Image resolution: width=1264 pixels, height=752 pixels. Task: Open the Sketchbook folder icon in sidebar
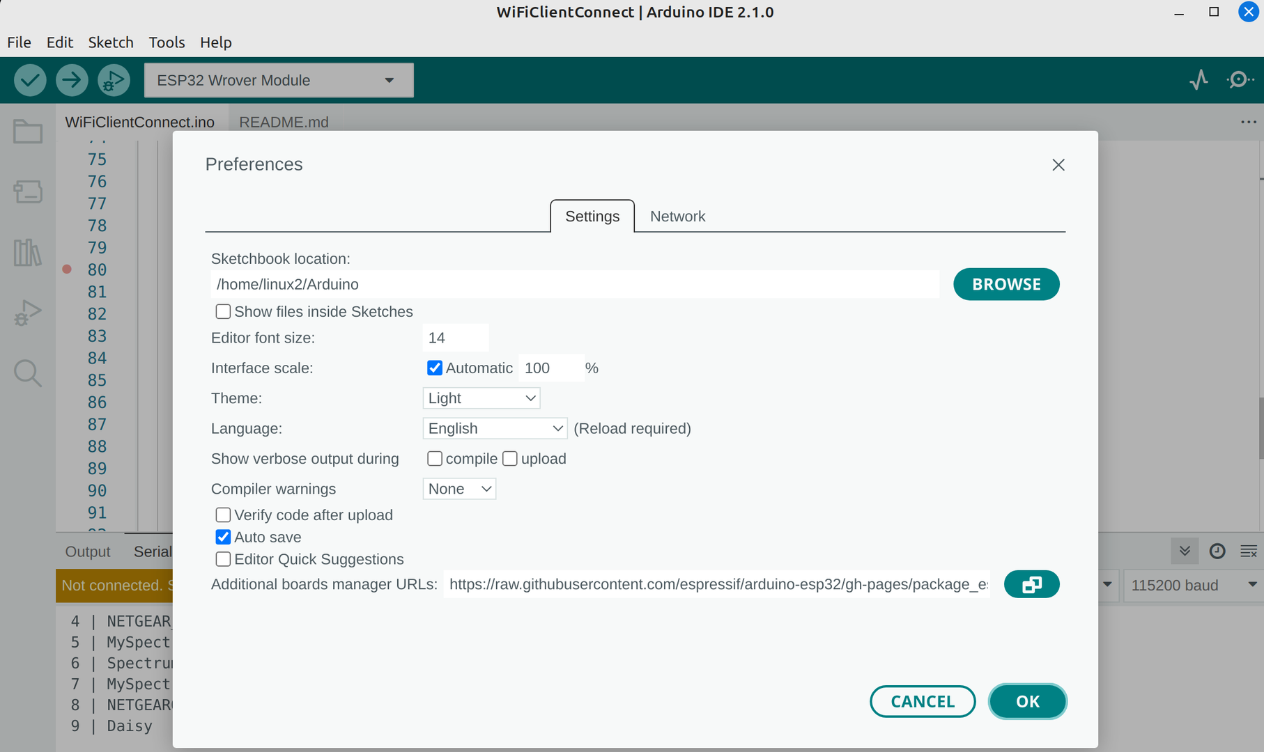point(28,132)
